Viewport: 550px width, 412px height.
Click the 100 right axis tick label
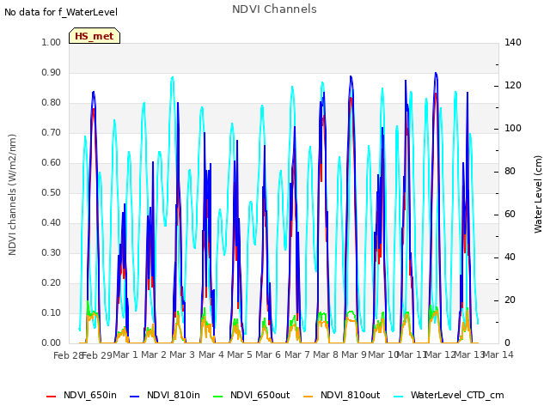coord(513,129)
